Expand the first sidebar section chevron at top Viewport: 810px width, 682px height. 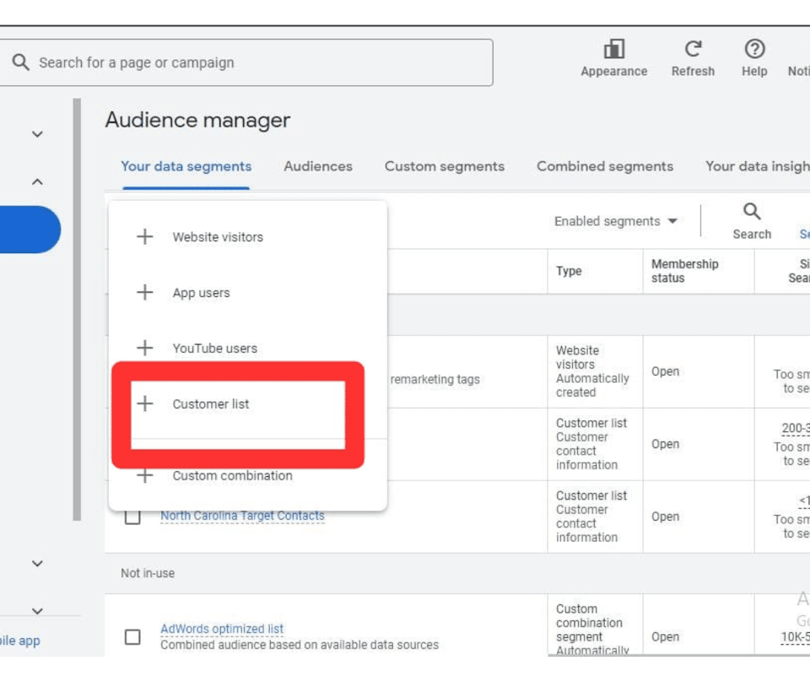pos(37,134)
